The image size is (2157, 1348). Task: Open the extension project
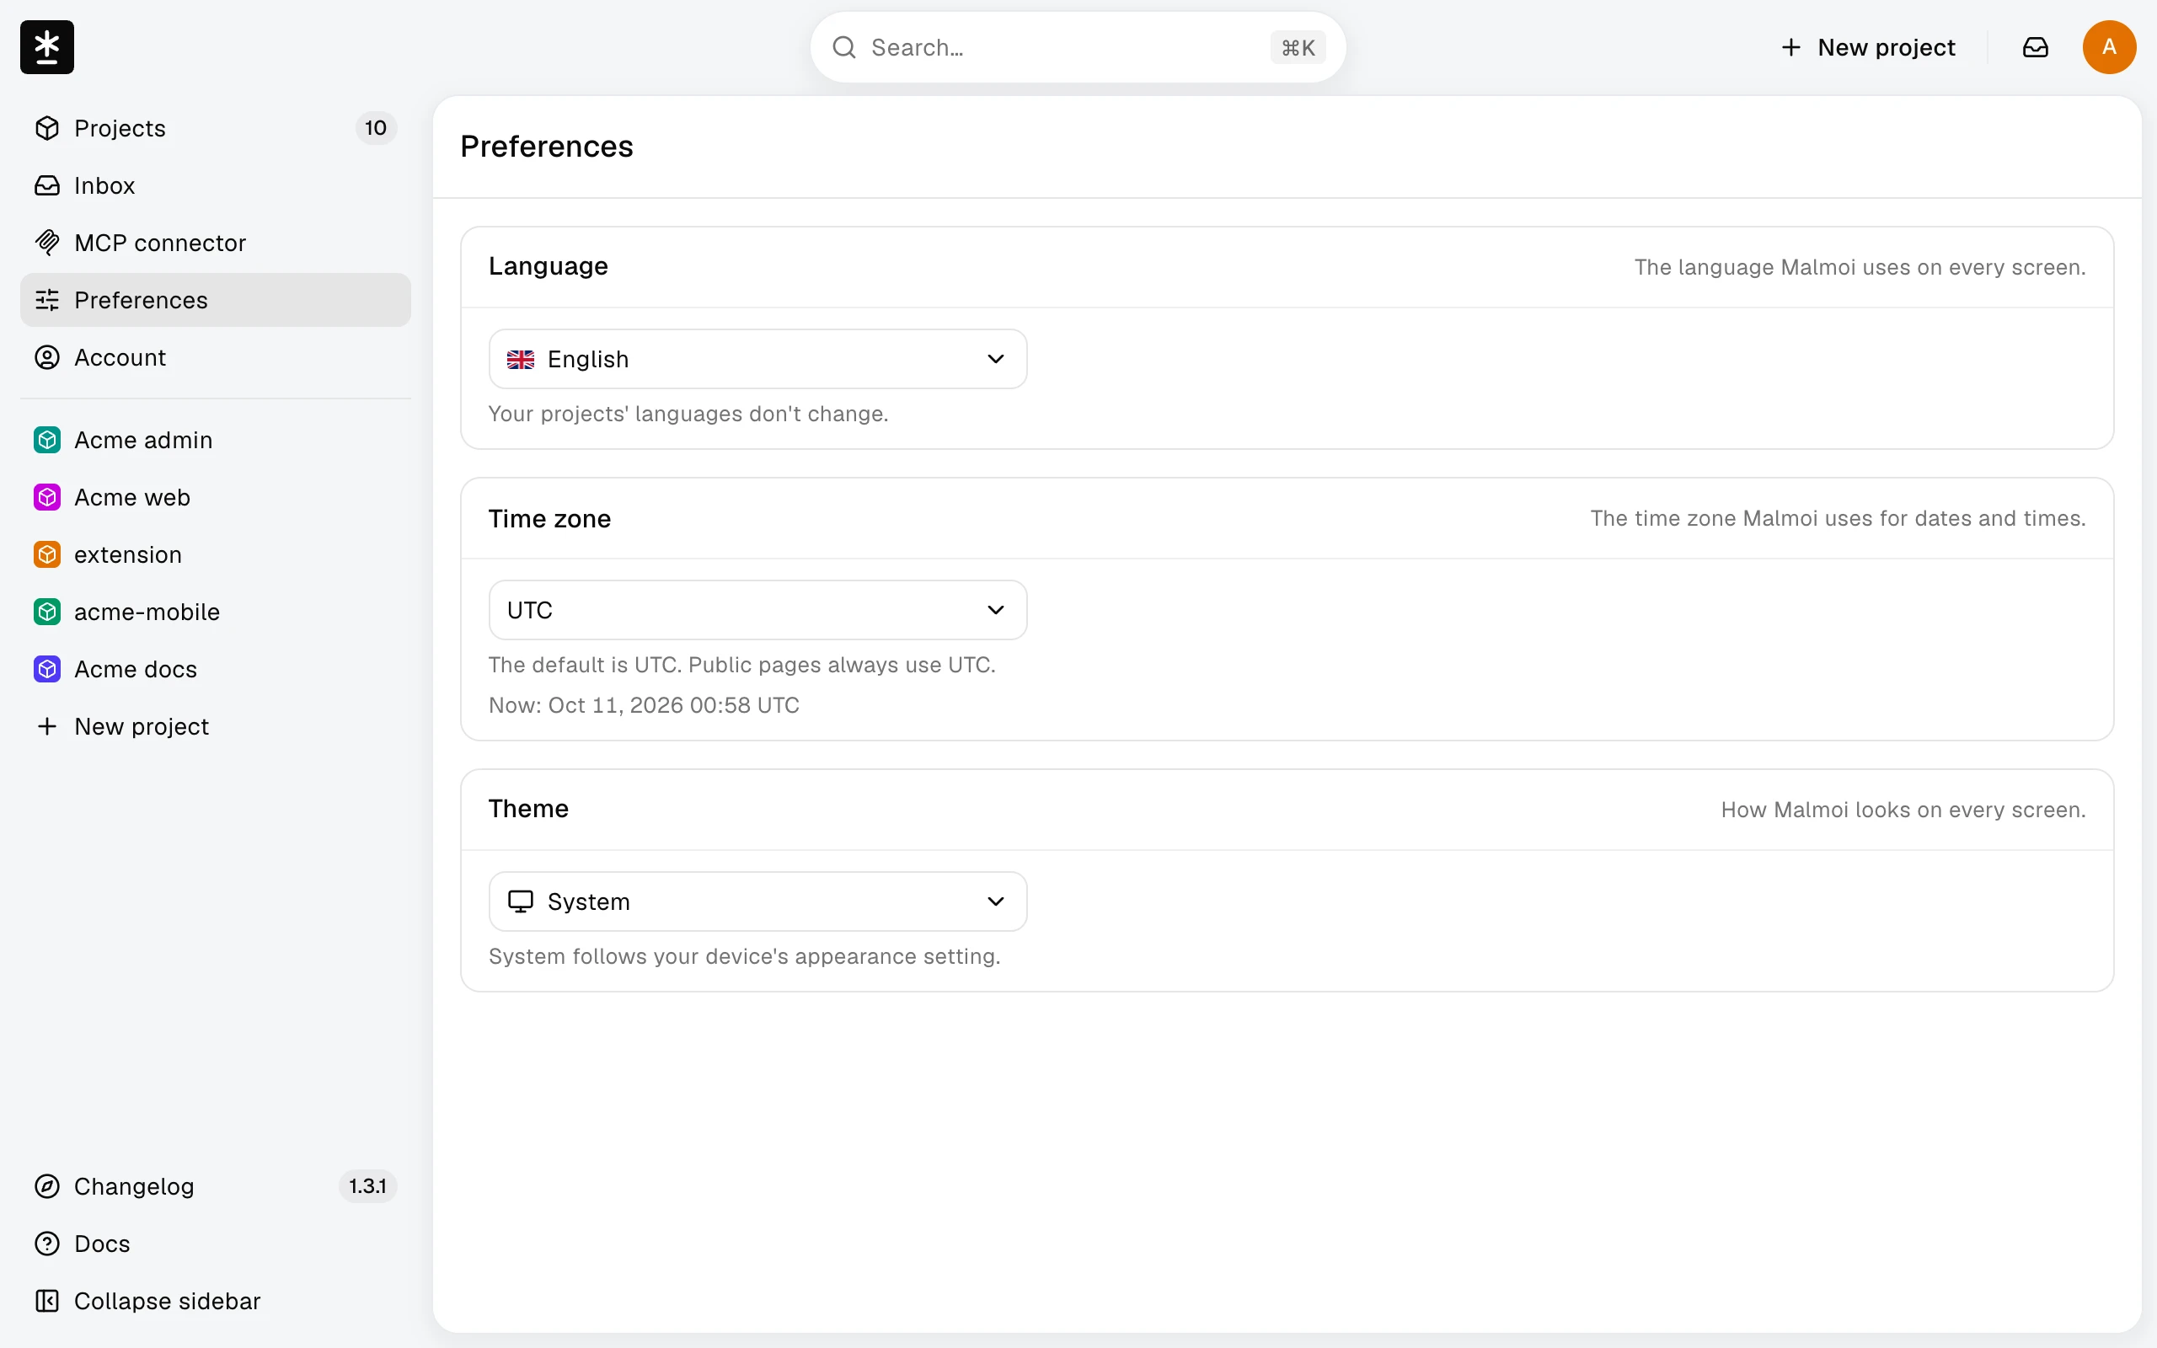(x=216, y=554)
